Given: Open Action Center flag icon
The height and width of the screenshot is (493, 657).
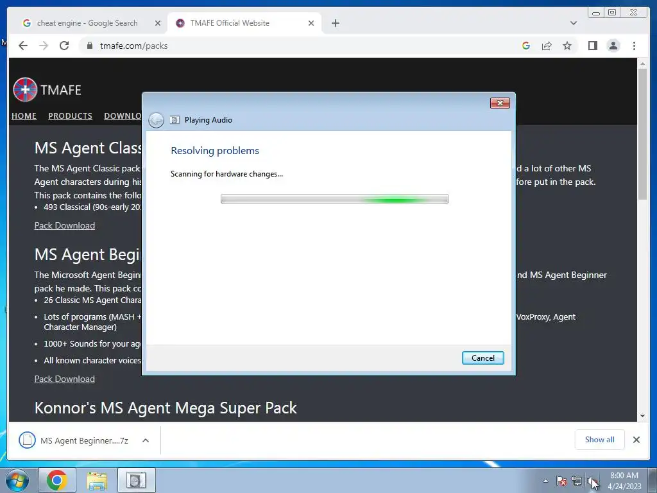Looking at the screenshot, I should coord(561,481).
